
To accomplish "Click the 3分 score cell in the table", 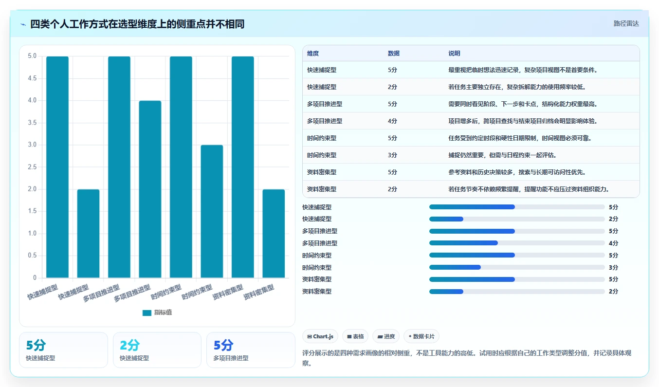I will pos(413,155).
